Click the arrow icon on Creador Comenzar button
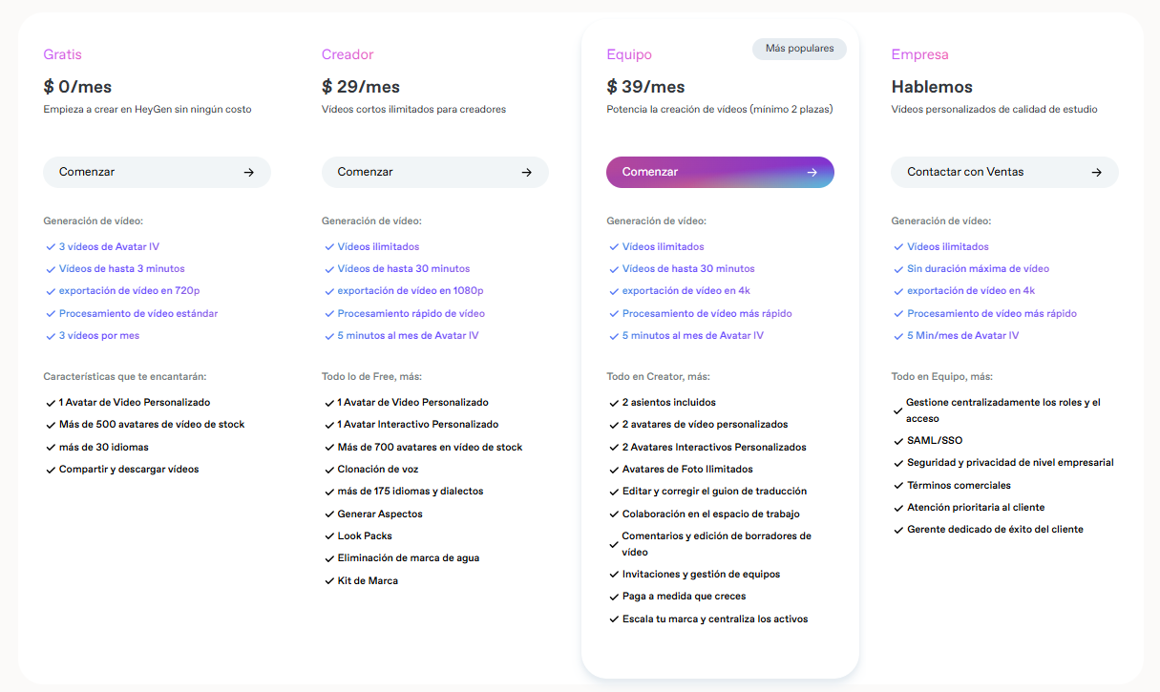The width and height of the screenshot is (1160, 692). pos(526,173)
